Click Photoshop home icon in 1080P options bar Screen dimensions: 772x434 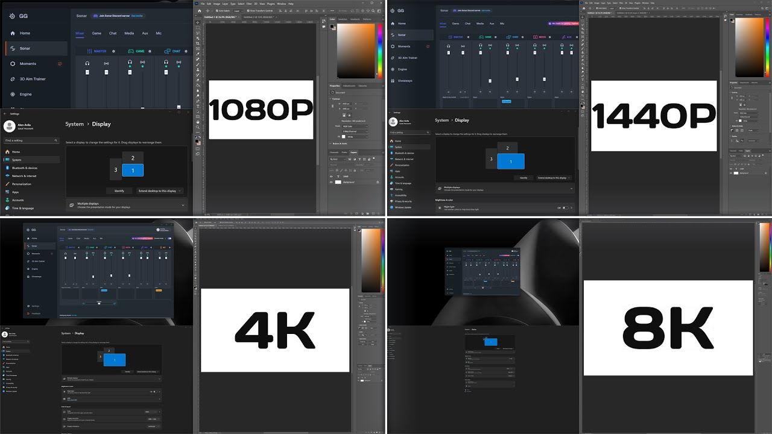pos(199,11)
